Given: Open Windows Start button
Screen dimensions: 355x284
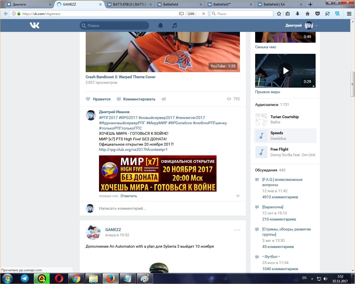Looking at the screenshot, I should point(7,278).
